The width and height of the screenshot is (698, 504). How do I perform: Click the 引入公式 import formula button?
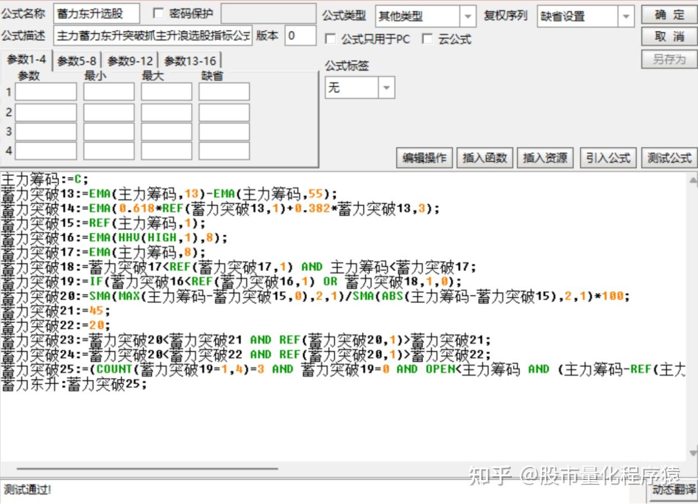click(609, 158)
